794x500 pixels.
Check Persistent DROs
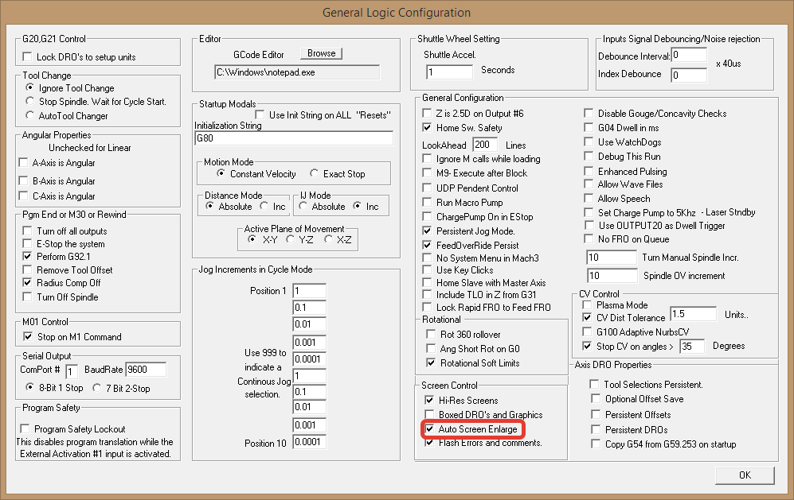[596, 430]
